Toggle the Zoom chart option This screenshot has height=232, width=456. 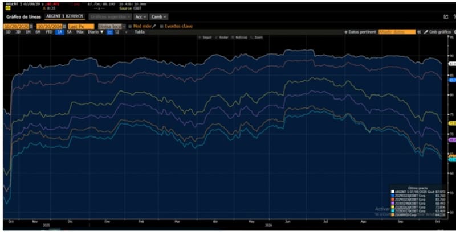pos(256,38)
